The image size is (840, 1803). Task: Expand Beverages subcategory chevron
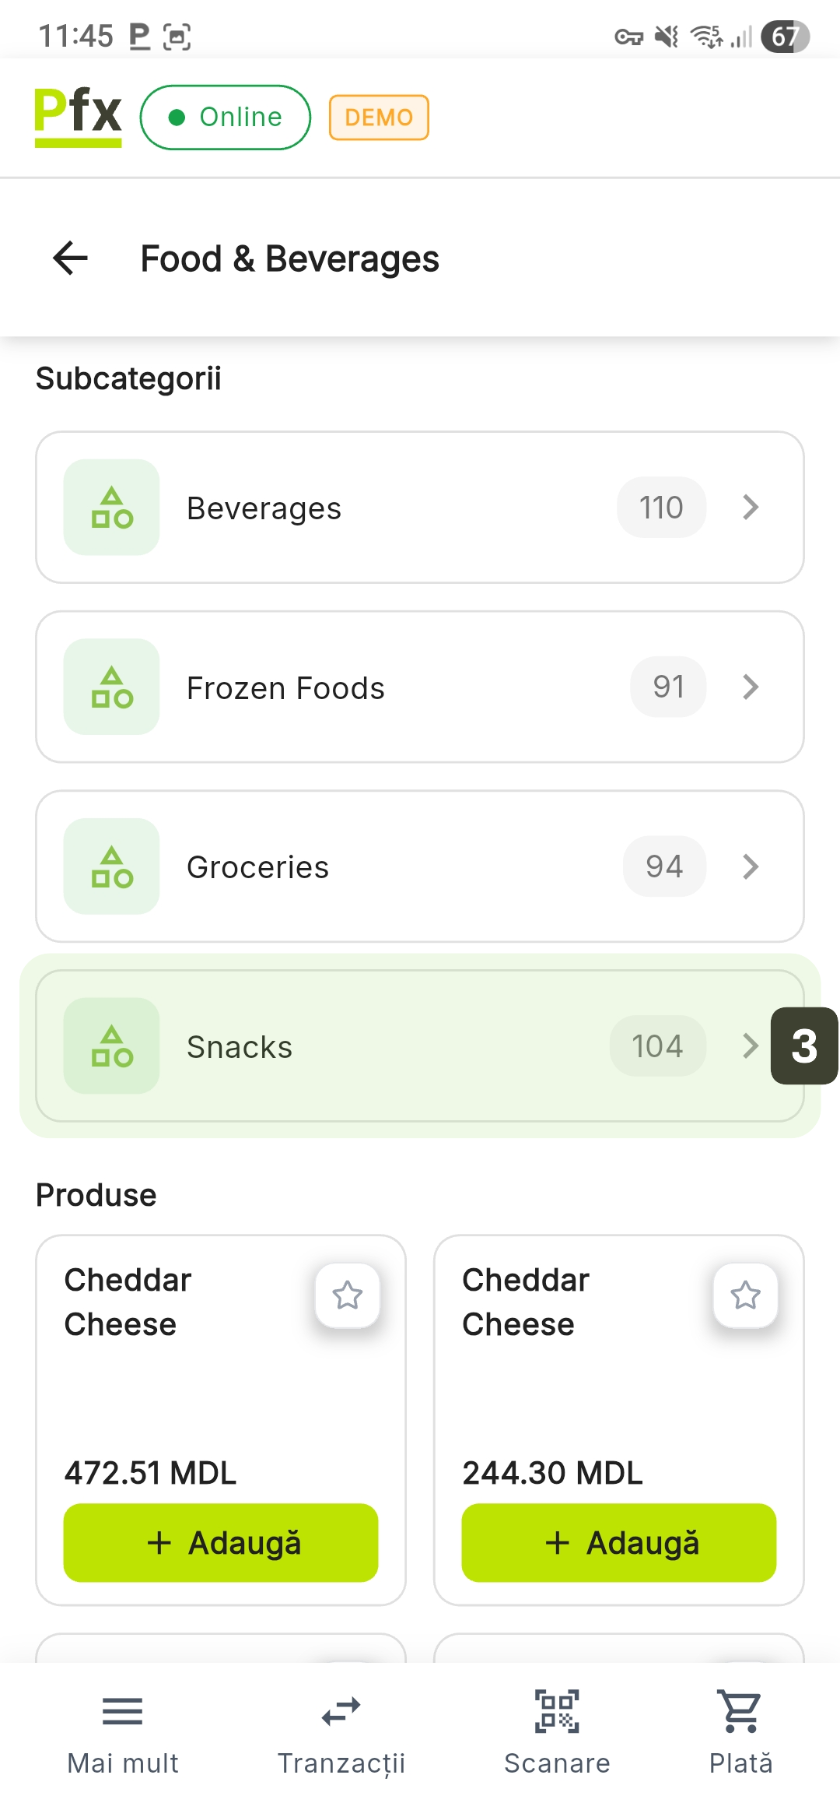point(750,508)
